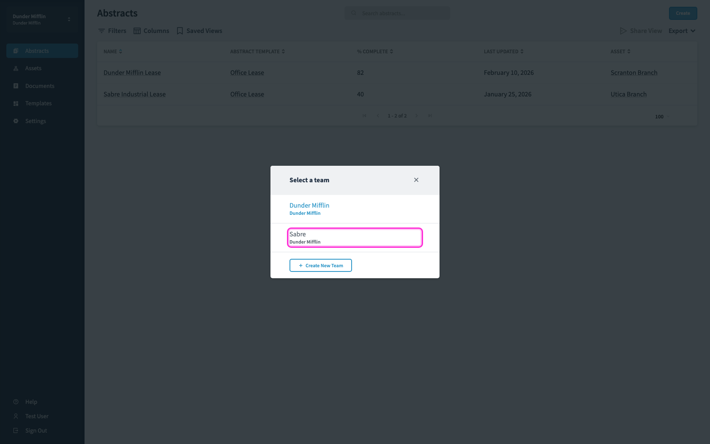
Task: Expand the Export dropdown
Action: tap(682, 31)
